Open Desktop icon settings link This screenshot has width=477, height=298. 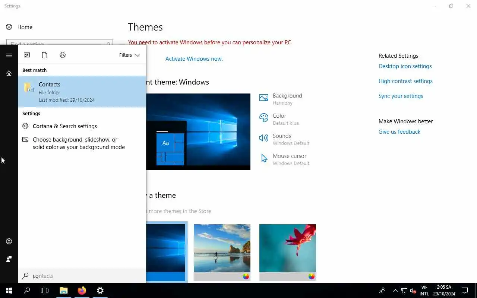[x=405, y=66]
